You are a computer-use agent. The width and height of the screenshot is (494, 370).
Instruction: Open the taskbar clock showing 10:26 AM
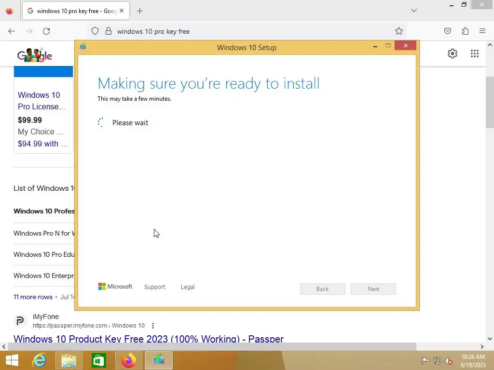tap(473, 361)
